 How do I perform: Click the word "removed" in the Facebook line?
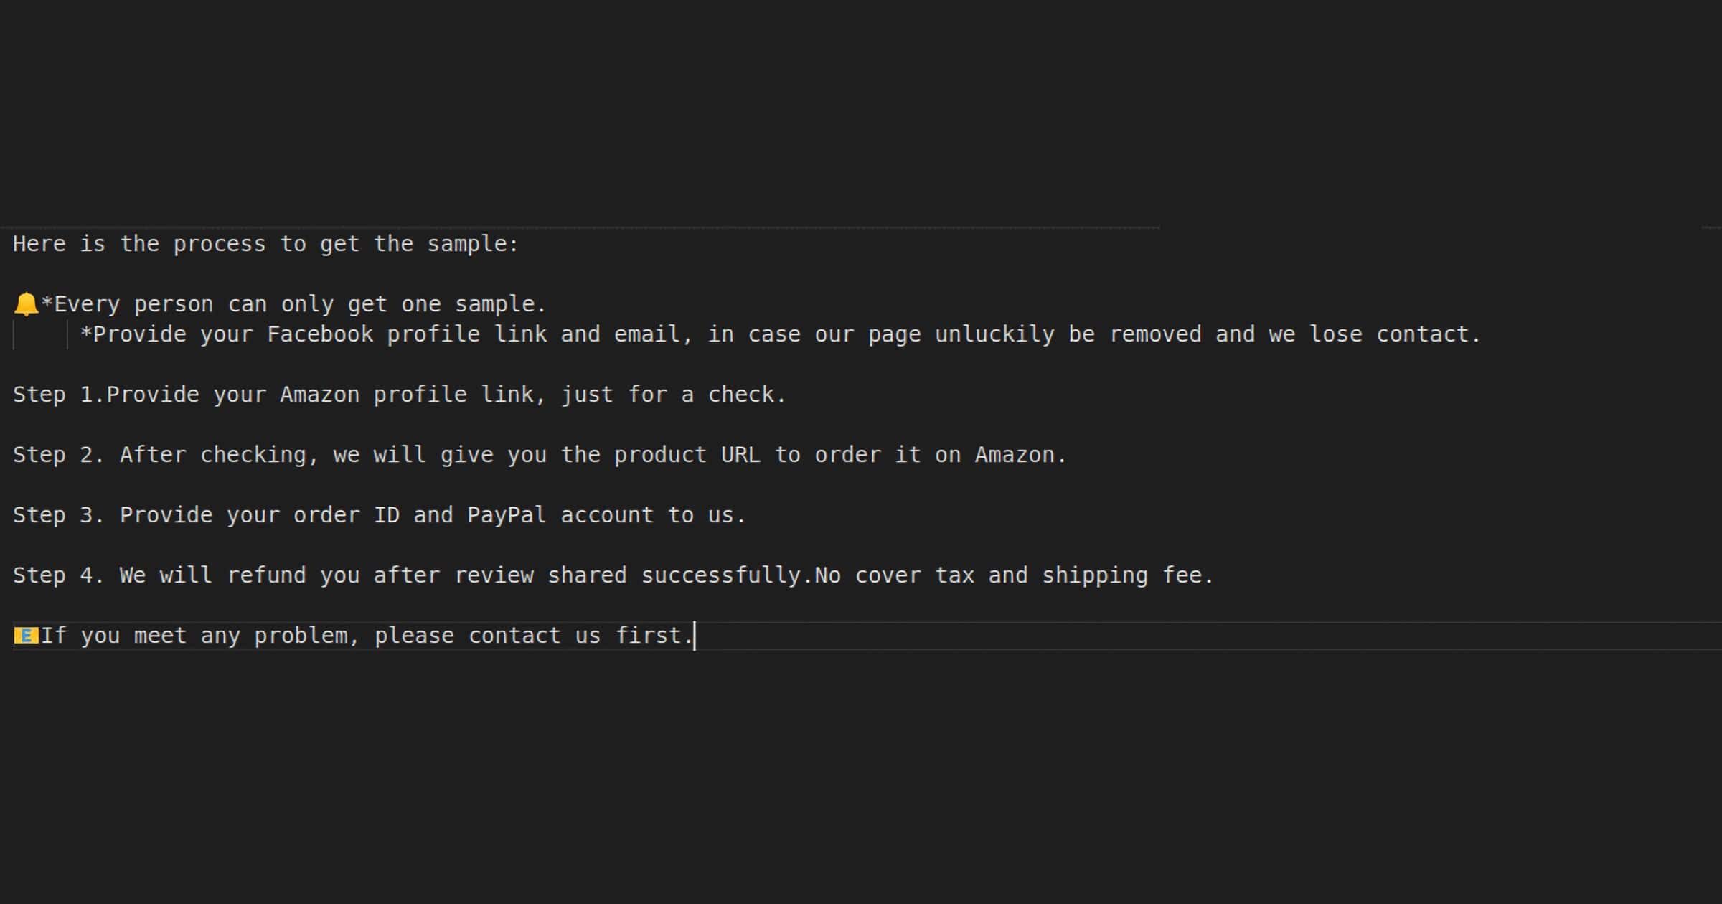pos(1155,334)
